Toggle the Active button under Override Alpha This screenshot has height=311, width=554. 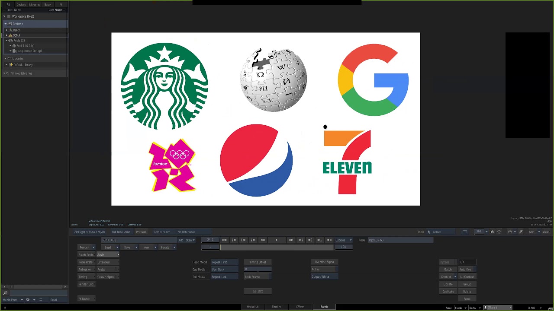point(324,270)
